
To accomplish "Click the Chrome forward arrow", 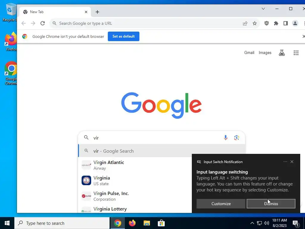I will [x=33, y=23].
